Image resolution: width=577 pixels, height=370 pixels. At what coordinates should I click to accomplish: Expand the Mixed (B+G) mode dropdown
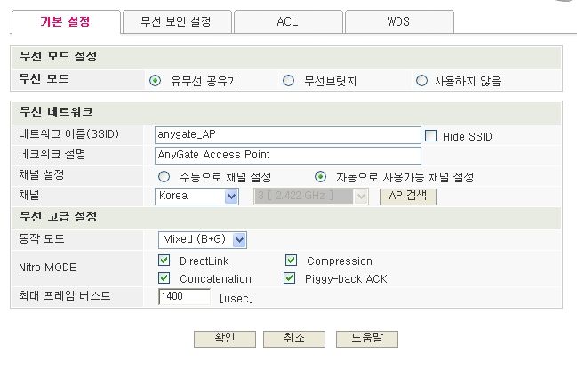pos(203,240)
